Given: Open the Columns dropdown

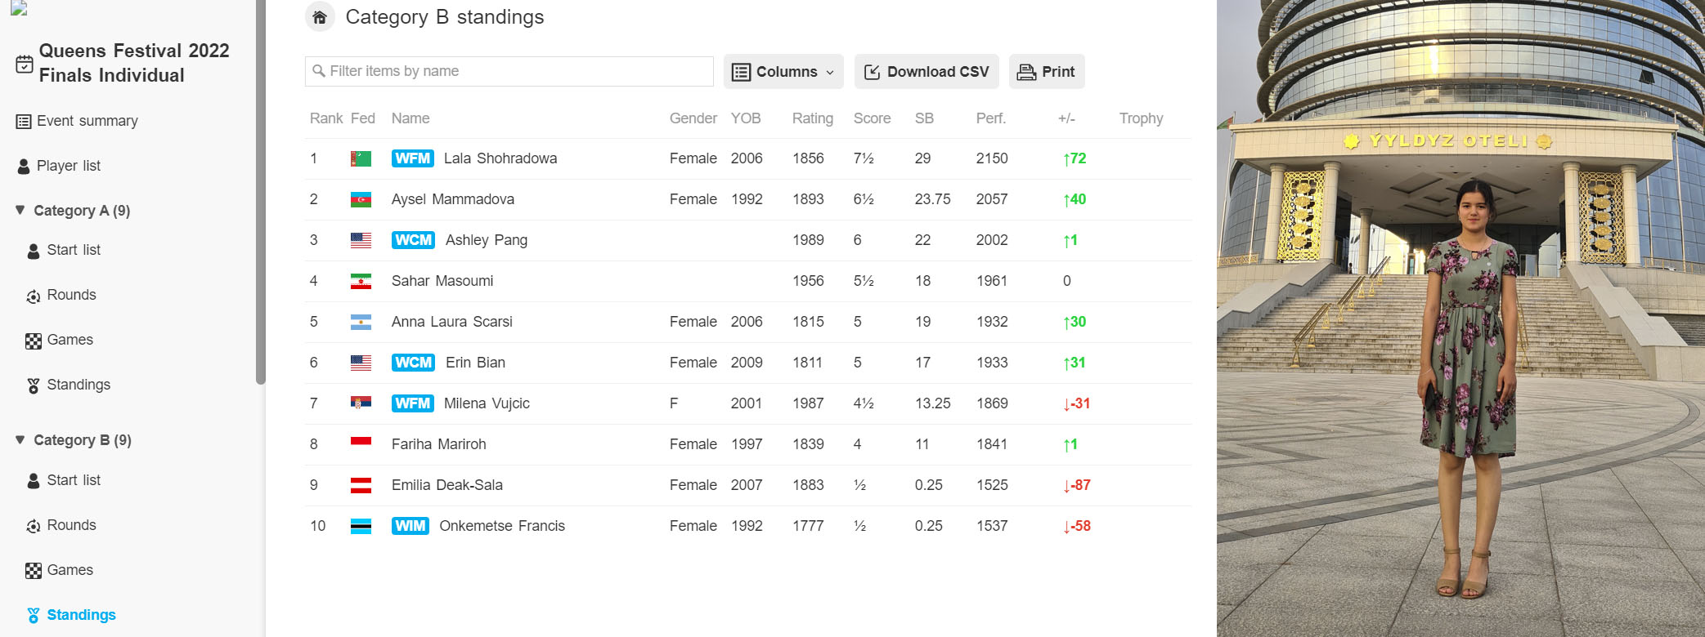Looking at the screenshot, I should [x=784, y=72].
